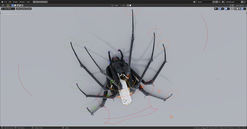Remove the RenderLayer with X icon
This screenshot has height=129, width=247.
[x=244, y=2]
